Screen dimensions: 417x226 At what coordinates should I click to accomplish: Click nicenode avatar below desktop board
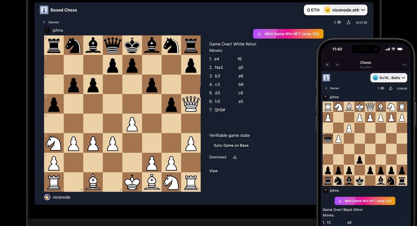(47, 197)
